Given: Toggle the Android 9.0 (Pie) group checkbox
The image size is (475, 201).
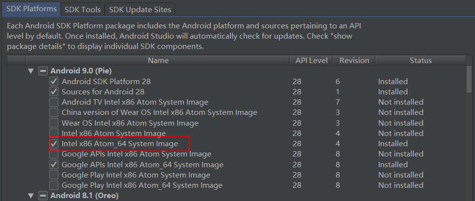Looking at the screenshot, I should coord(43,71).
